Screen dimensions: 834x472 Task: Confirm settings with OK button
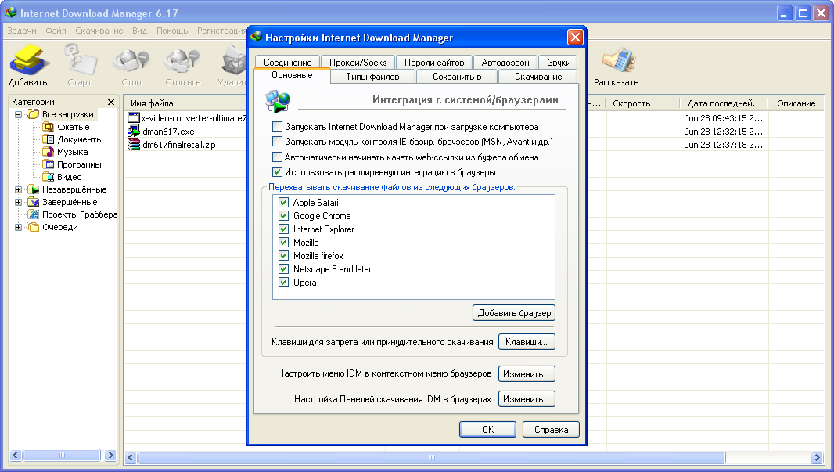[487, 430]
